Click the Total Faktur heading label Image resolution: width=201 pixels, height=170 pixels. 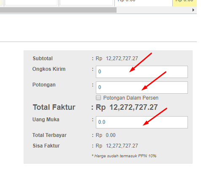54,107
